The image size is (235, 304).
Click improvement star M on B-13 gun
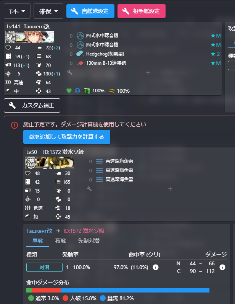point(216,63)
